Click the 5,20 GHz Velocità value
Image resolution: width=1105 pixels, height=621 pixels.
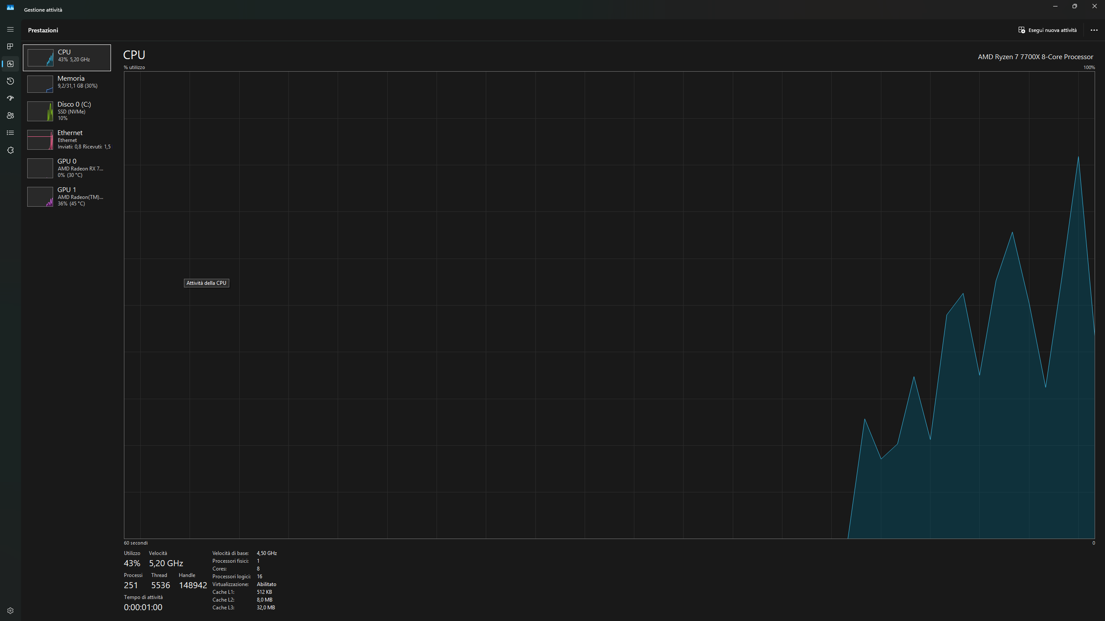(x=166, y=563)
